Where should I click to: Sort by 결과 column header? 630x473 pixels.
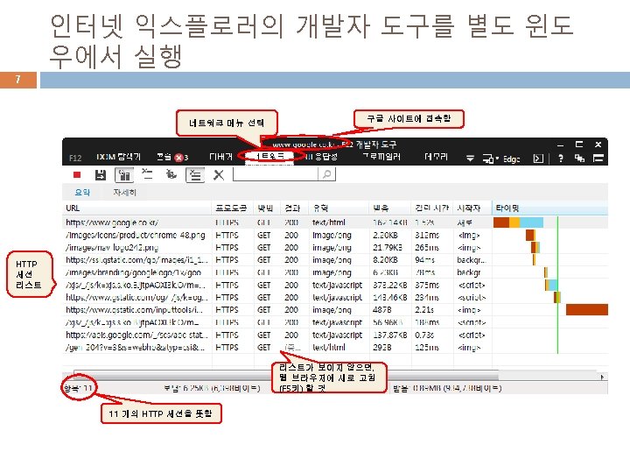coord(294,208)
